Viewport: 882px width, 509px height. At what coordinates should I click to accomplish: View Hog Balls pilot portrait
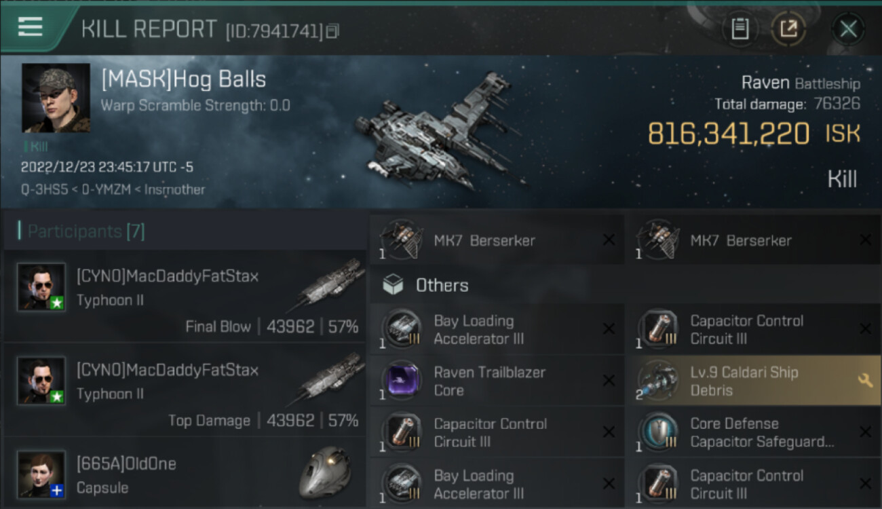point(56,98)
